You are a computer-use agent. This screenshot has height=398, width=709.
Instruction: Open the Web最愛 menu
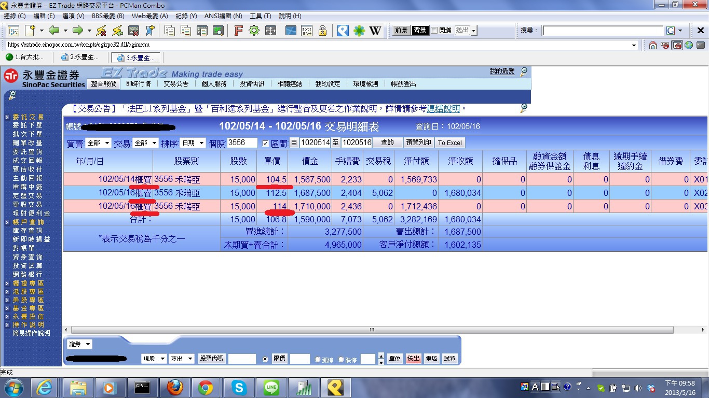[x=149, y=16]
